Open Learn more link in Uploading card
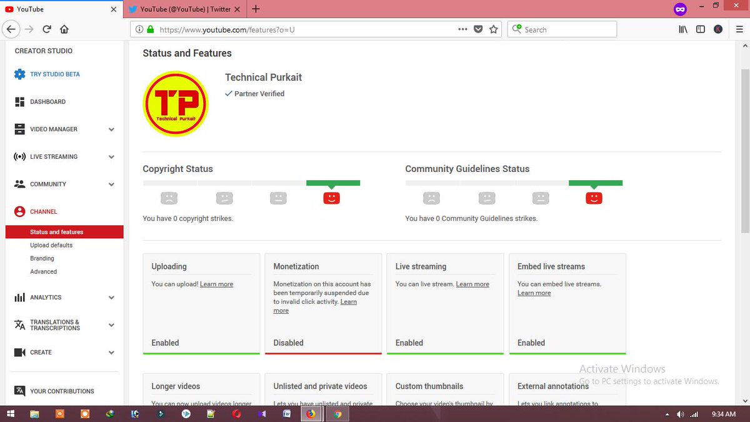The height and width of the screenshot is (422, 750). (216, 284)
